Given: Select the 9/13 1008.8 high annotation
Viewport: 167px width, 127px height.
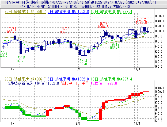Looking at the screenshot, I should (103, 25).
